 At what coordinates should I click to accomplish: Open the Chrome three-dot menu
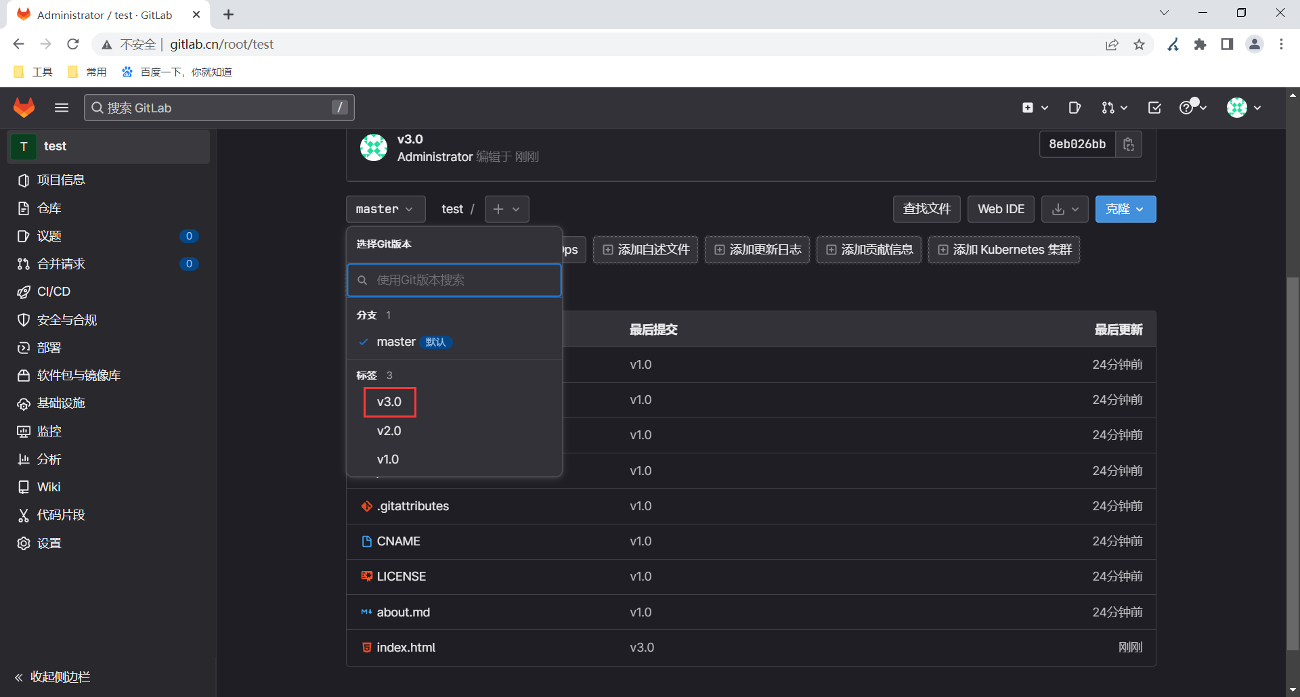[x=1281, y=44]
